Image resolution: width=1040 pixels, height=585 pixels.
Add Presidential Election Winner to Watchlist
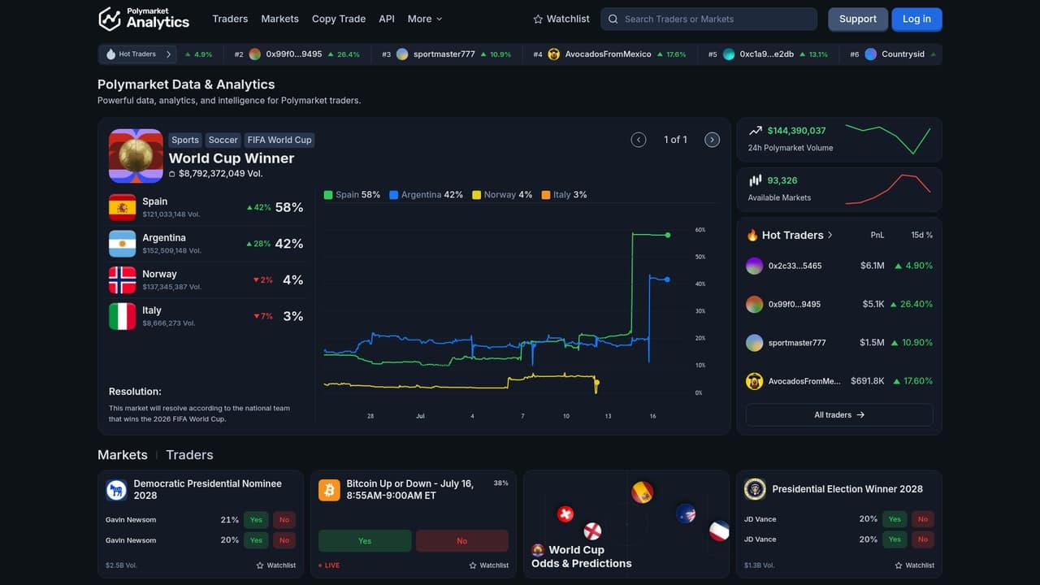(x=915, y=565)
